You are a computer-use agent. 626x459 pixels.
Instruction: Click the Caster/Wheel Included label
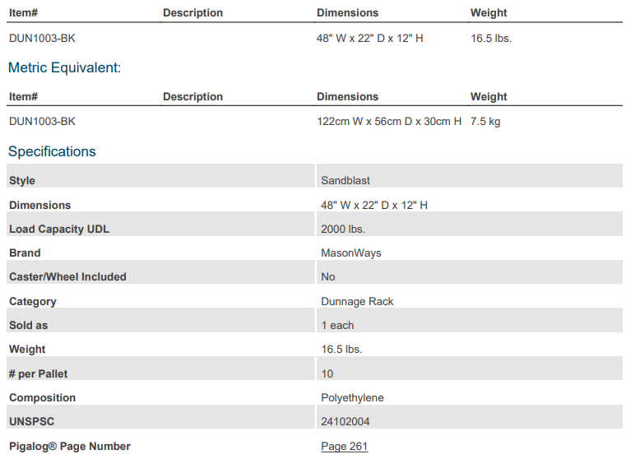[x=67, y=276]
